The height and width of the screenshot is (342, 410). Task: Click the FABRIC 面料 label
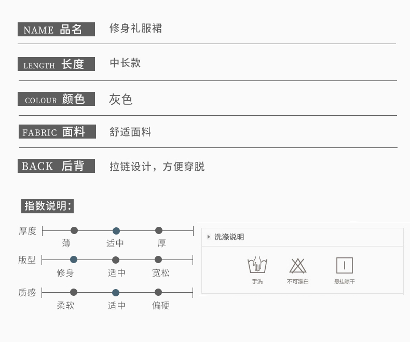coord(57,132)
